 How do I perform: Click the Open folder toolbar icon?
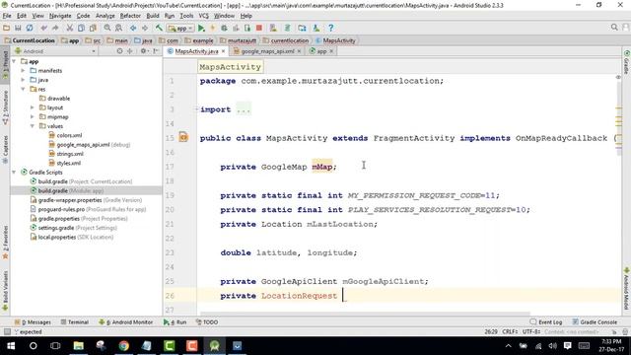point(7,28)
